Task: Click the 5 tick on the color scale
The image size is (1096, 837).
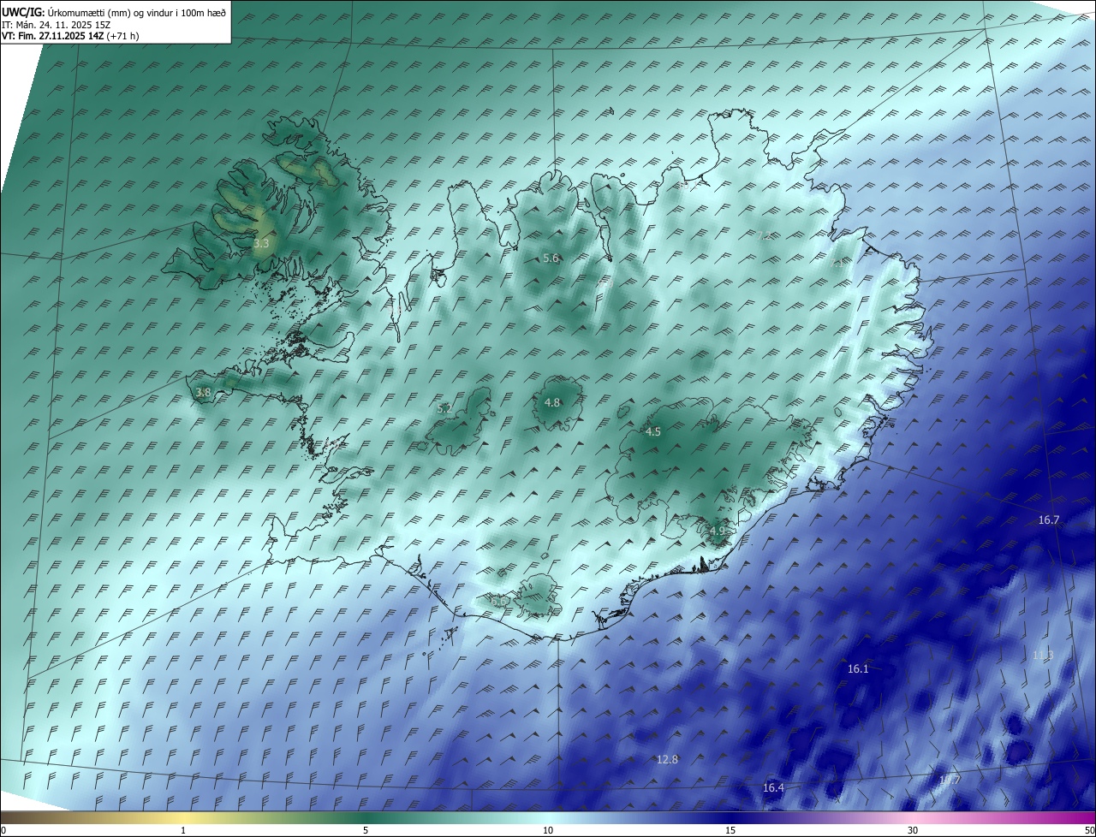Action: [x=366, y=830]
